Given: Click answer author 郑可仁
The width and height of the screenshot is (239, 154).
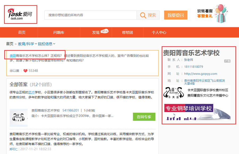Looking at the screenshot, I should (14, 149).
